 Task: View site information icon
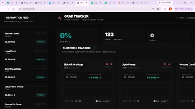click(x=20, y=9)
